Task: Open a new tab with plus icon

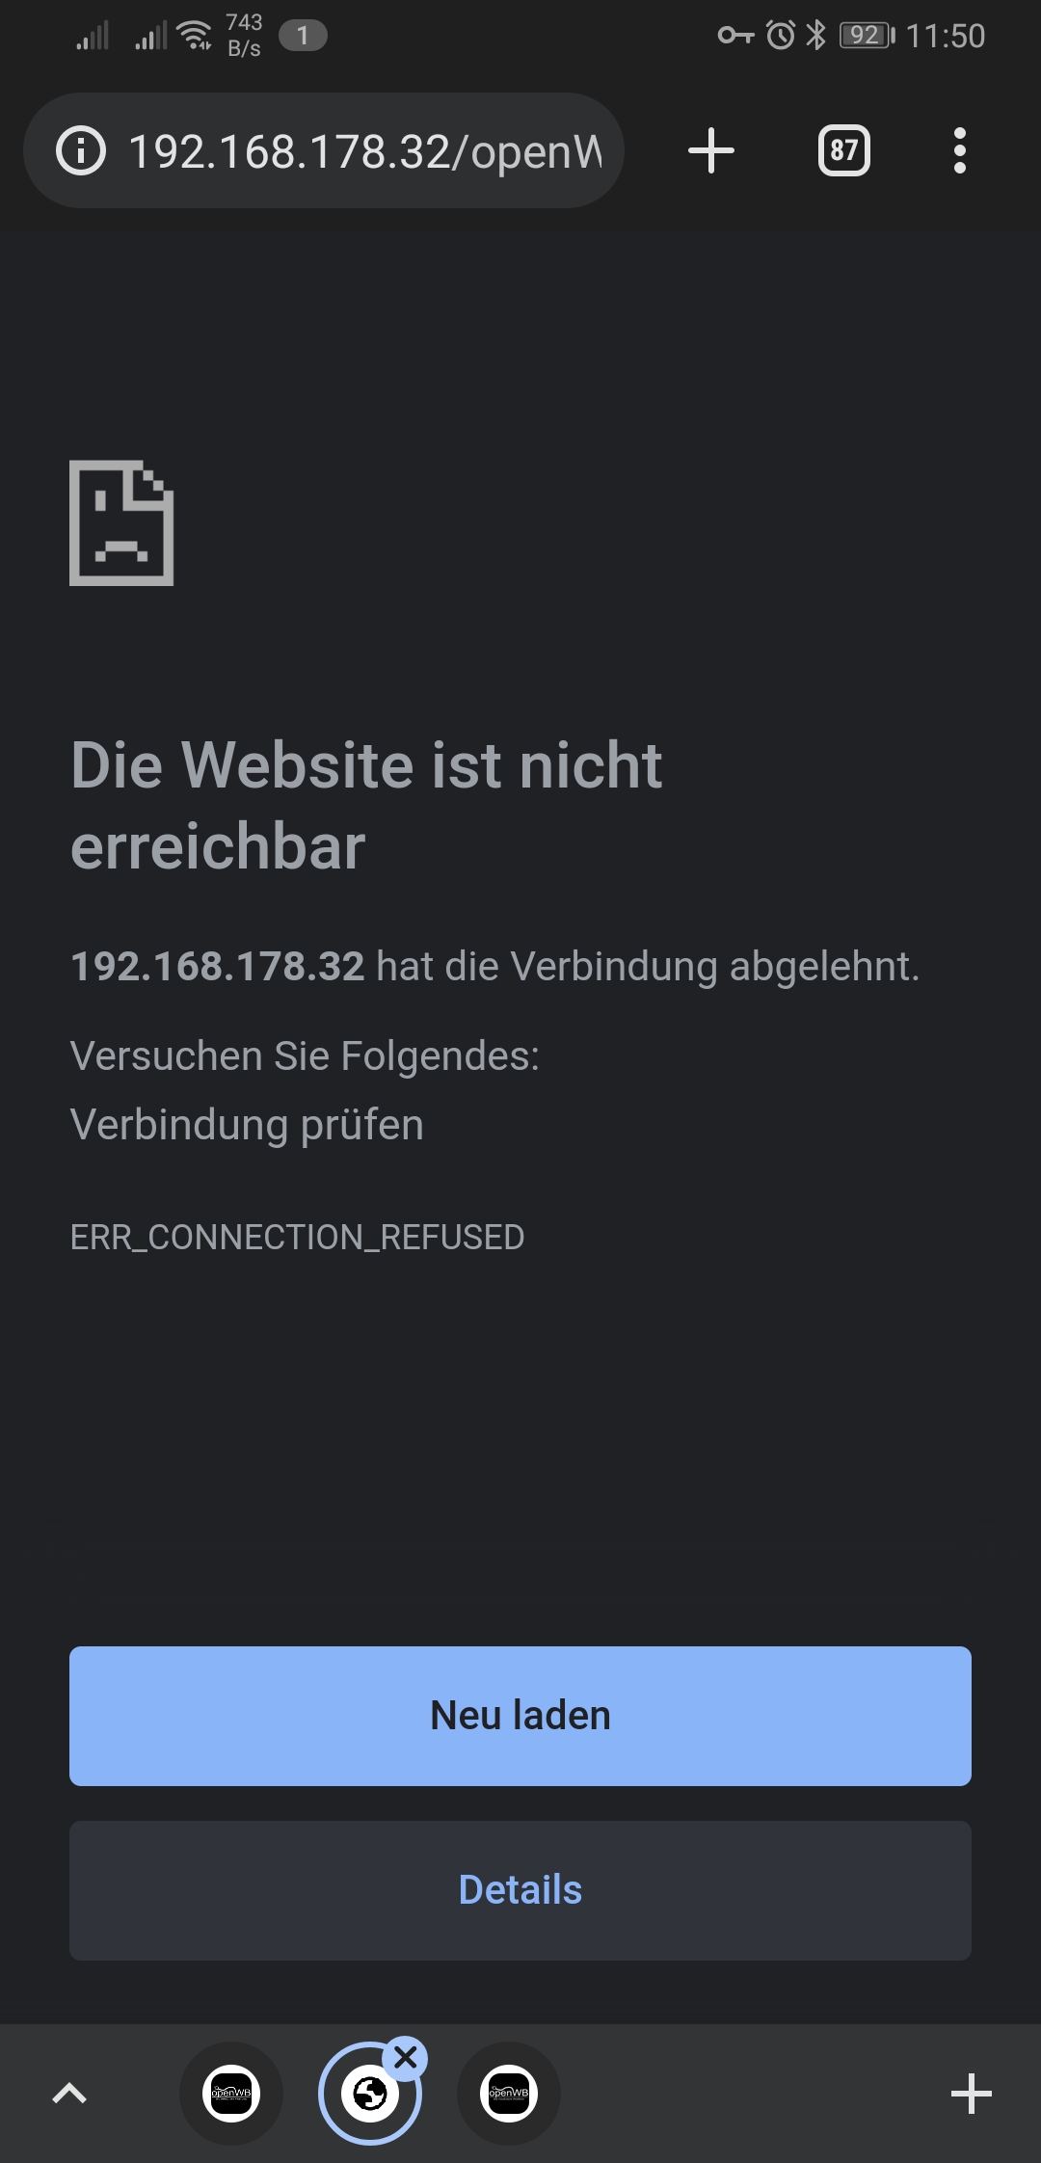Action: click(x=711, y=151)
